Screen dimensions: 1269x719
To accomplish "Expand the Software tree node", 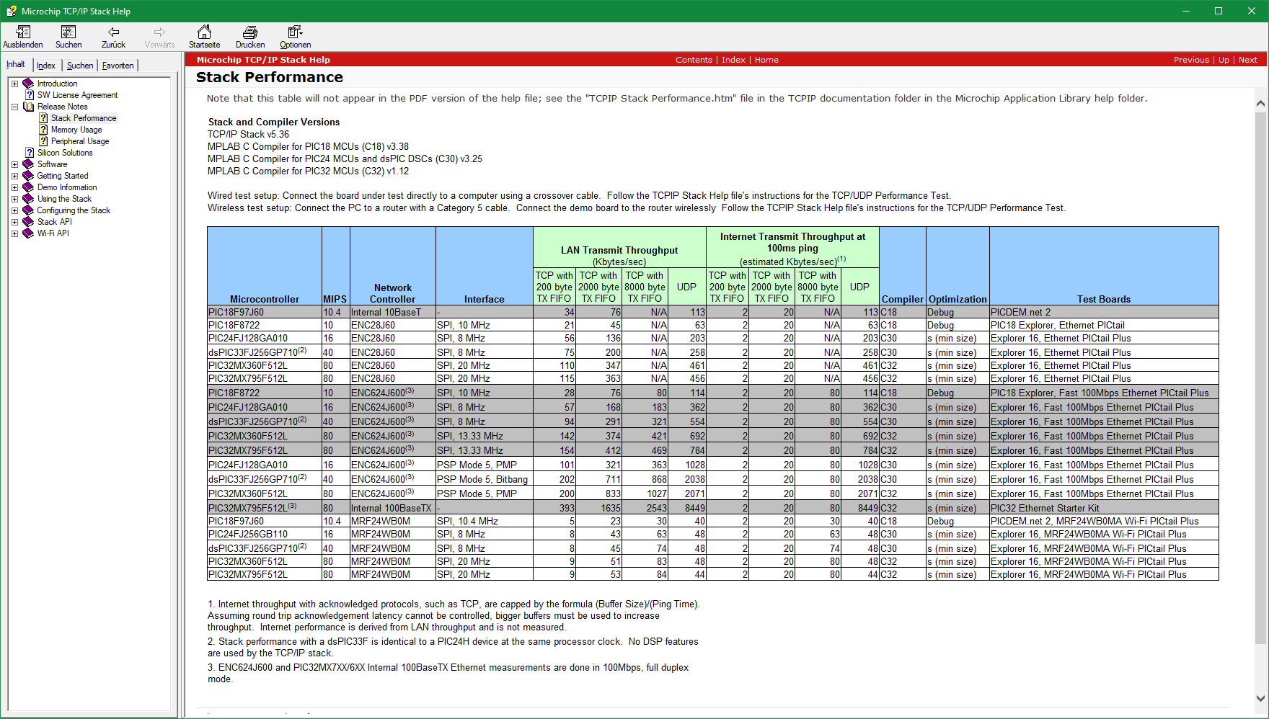I will pos(14,164).
